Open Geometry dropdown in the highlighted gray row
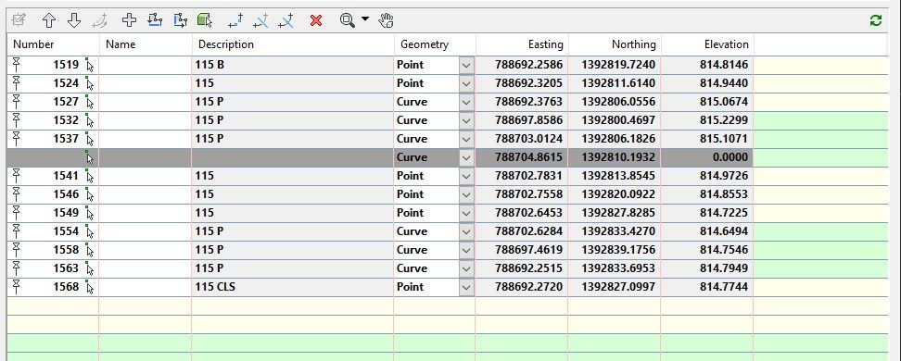The width and height of the screenshot is (901, 361). click(x=466, y=157)
